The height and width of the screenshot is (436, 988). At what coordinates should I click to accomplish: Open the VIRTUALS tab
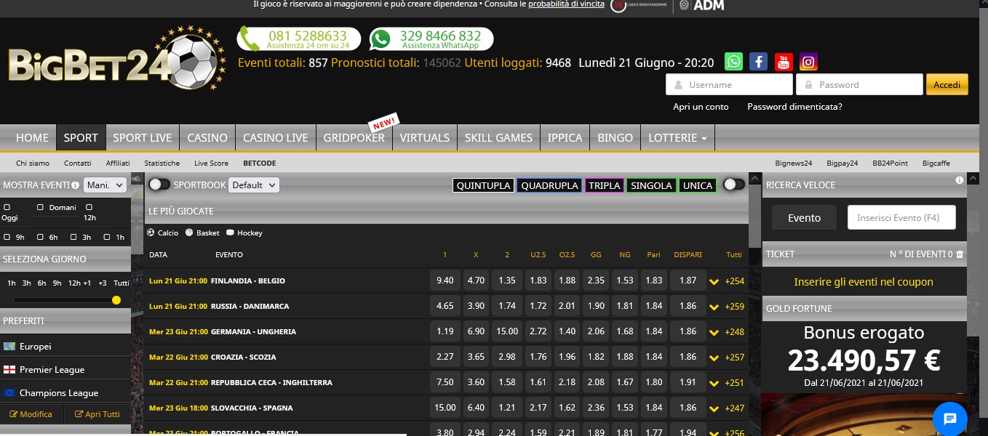point(425,137)
